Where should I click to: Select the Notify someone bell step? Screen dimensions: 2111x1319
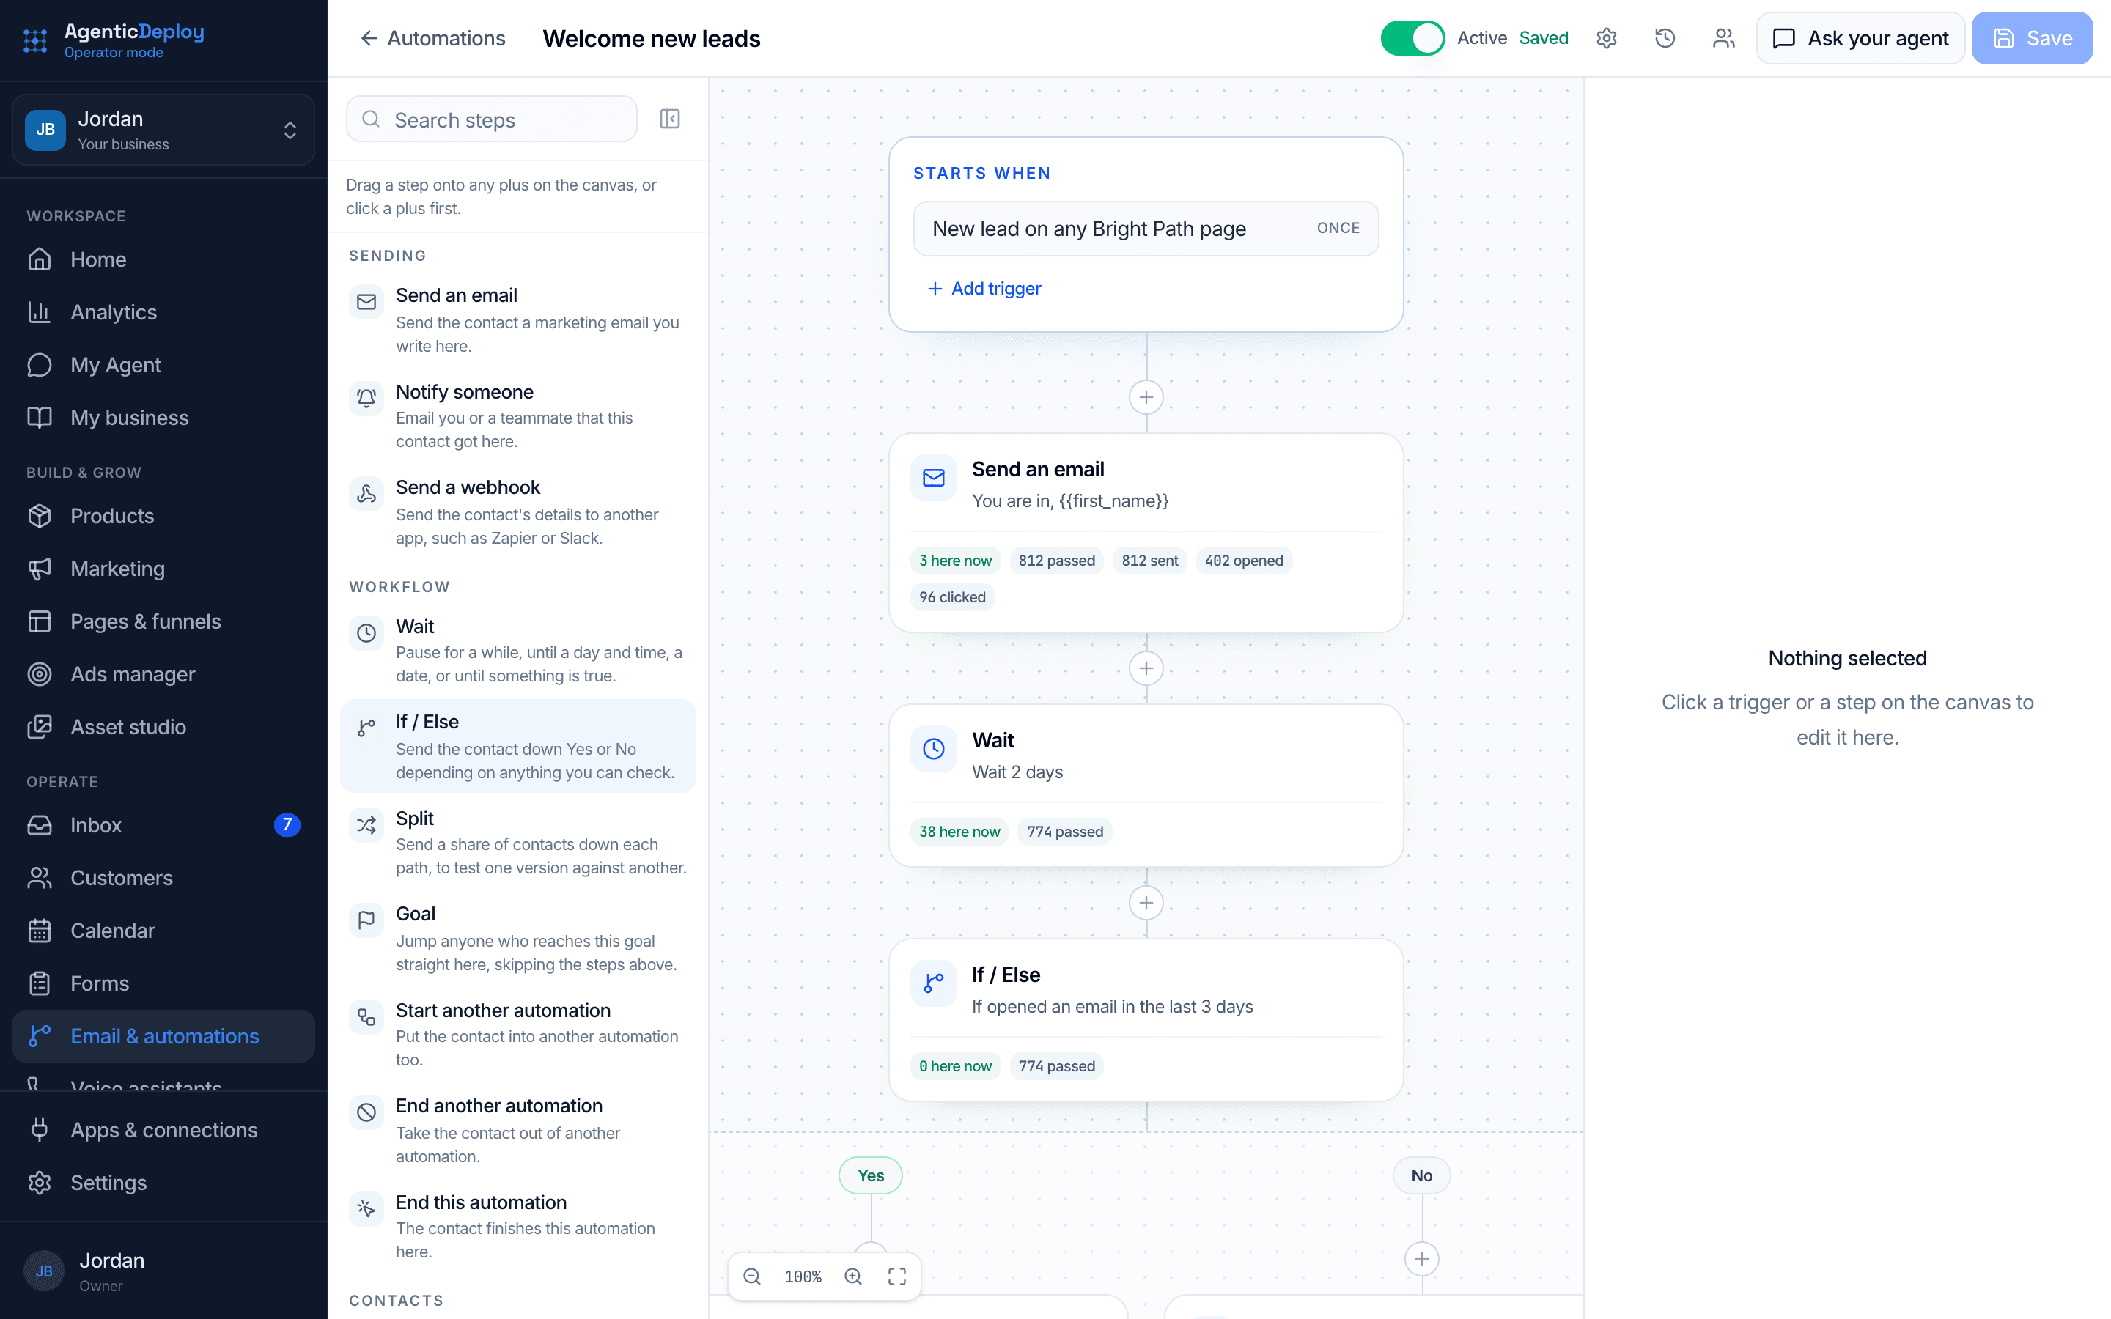click(518, 416)
